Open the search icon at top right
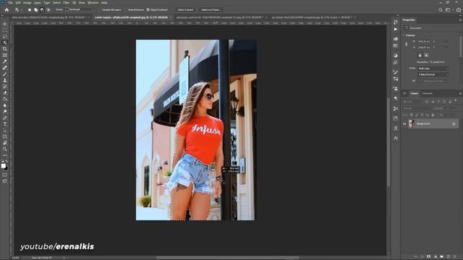Screen dimensions: 463x260 [441, 9]
